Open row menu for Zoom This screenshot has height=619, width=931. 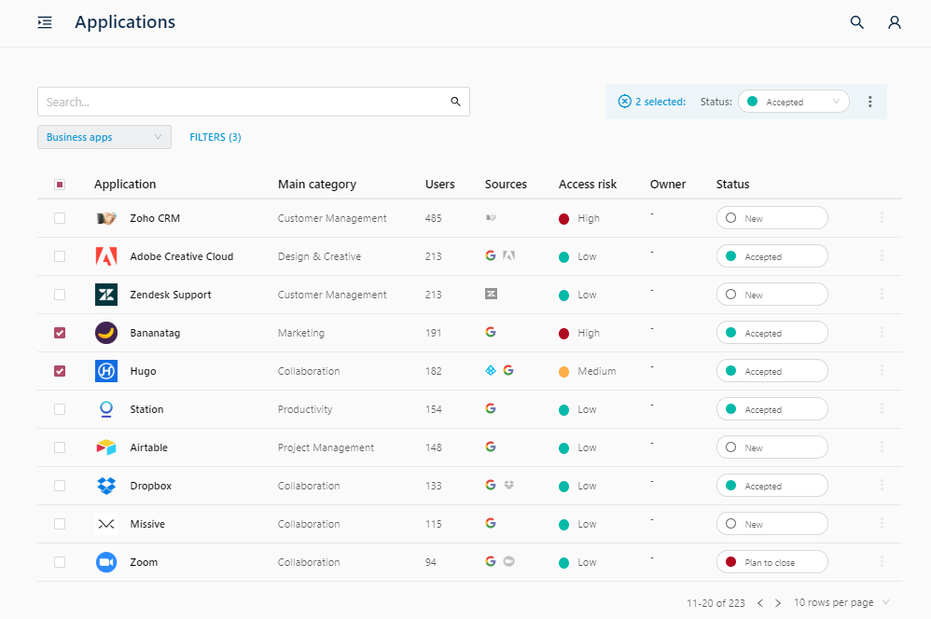click(882, 561)
